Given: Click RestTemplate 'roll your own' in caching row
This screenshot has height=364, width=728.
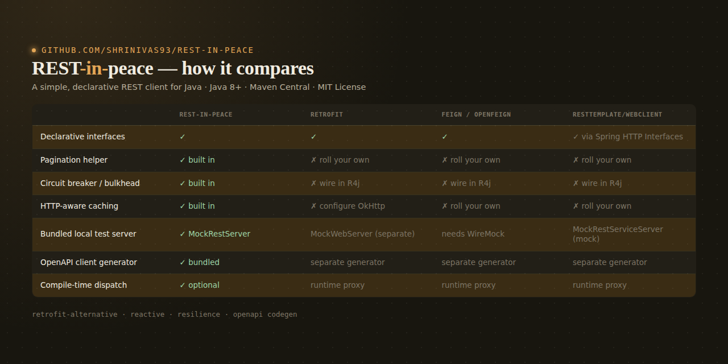Looking at the screenshot, I should [602, 206].
